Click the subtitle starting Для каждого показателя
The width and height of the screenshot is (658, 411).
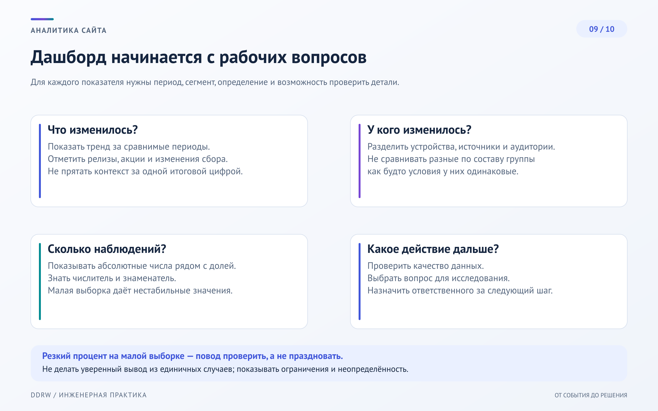(x=215, y=82)
